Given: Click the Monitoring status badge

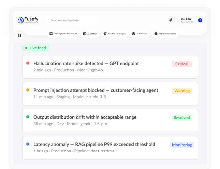Looking at the screenshot, I should 182,145.
